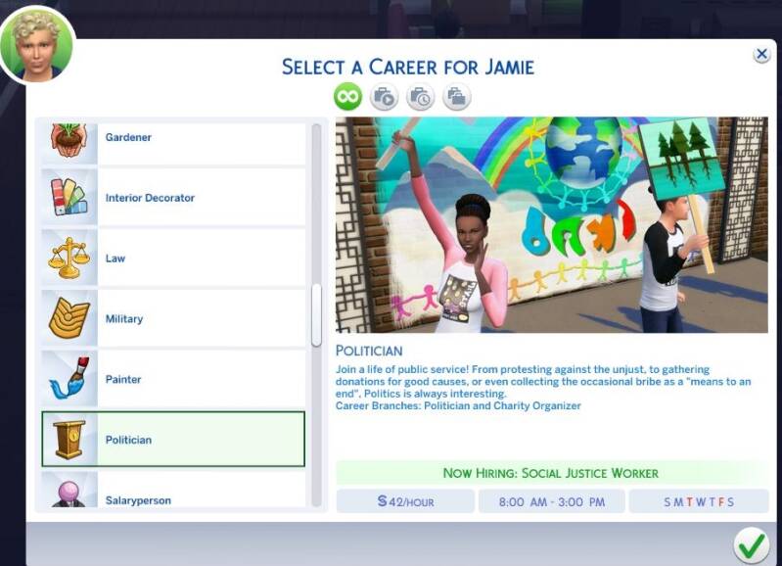Click the Select a Career for Jamie title
Screen dimensions: 782x566
408,67
